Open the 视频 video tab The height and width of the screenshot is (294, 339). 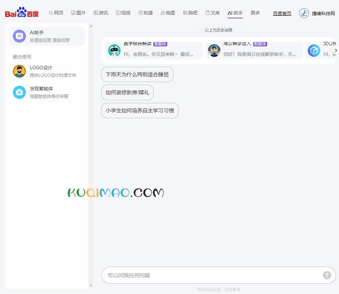123,13
